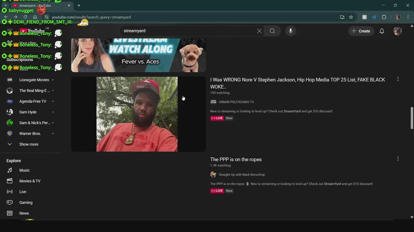The height and width of the screenshot is (232, 414).
Task: Click New badge beside The PPP LIVE
Action: [229, 191]
